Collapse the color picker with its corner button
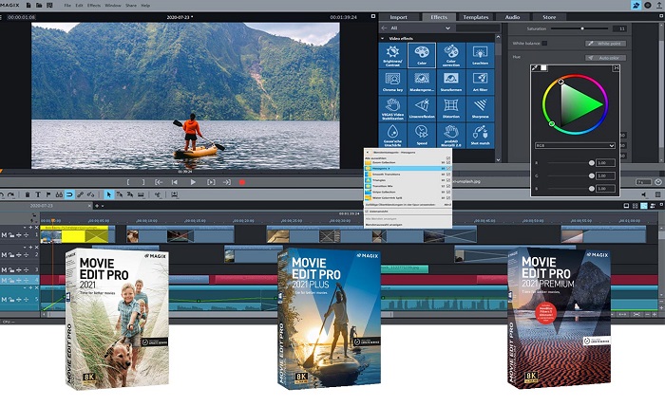665x406 pixels. tap(617, 67)
